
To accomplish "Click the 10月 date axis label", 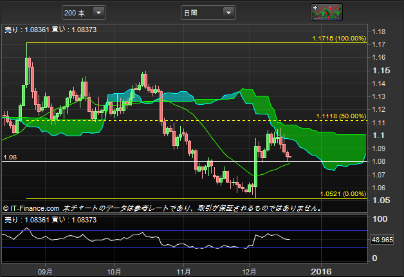I will 114,272.
